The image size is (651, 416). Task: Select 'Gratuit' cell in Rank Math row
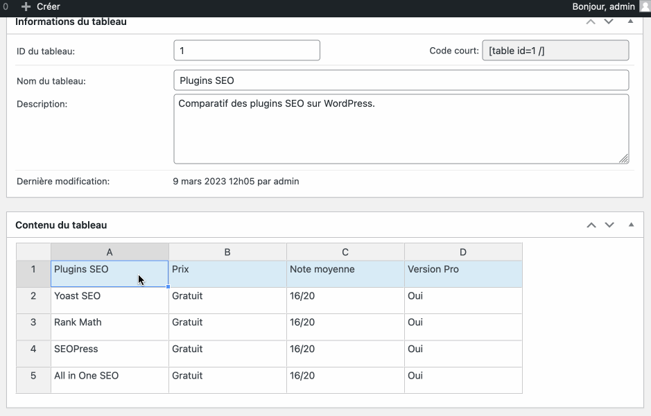[227, 327]
